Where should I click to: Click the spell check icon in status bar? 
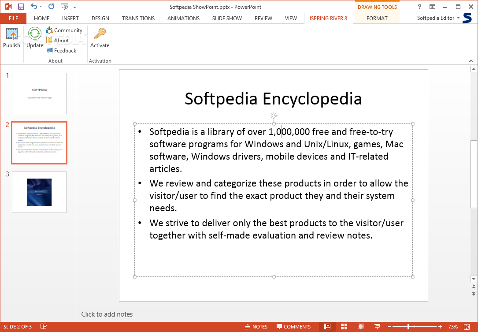(44, 327)
